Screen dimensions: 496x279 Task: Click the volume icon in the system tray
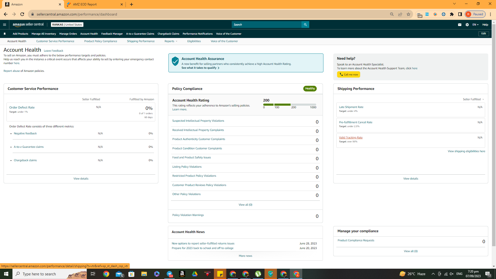452,274
